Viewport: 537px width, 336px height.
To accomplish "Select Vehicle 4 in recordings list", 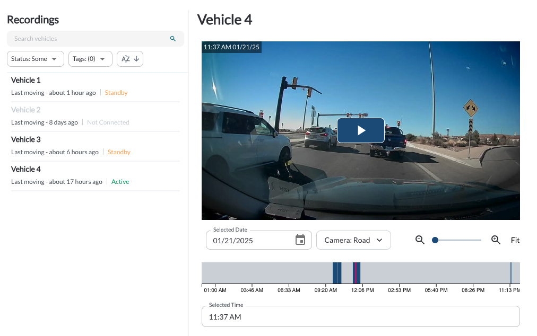I will tap(26, 170).
